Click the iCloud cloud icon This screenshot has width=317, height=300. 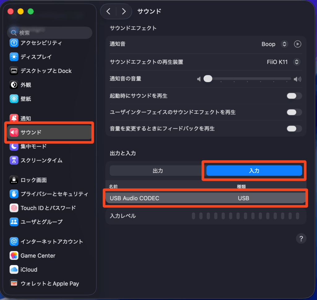pyautogui.click(x=14, y=270)
